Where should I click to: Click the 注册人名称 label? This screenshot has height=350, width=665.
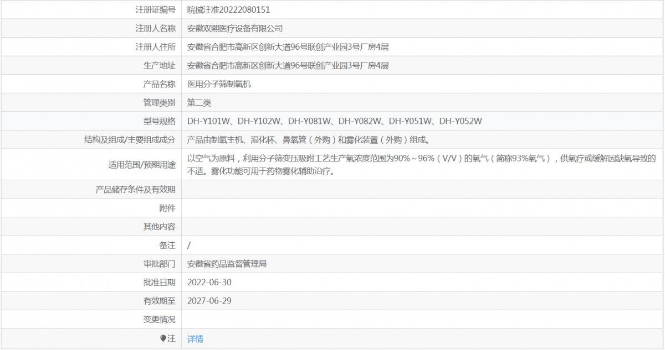coord(155,28)
